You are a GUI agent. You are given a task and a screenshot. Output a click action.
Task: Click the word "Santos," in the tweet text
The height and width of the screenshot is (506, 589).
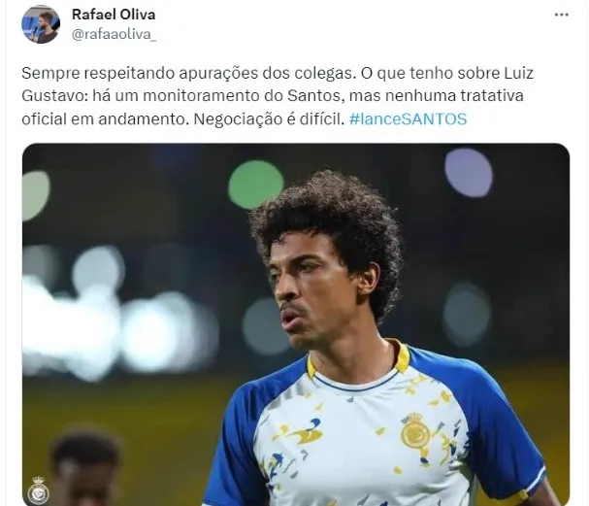316,95
